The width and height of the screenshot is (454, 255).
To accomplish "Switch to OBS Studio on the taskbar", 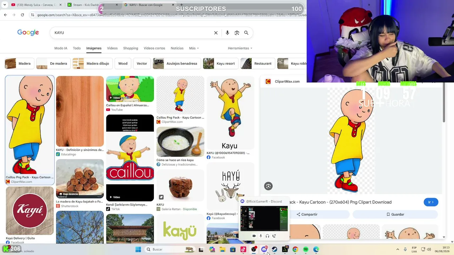I will tap(254, 249).
